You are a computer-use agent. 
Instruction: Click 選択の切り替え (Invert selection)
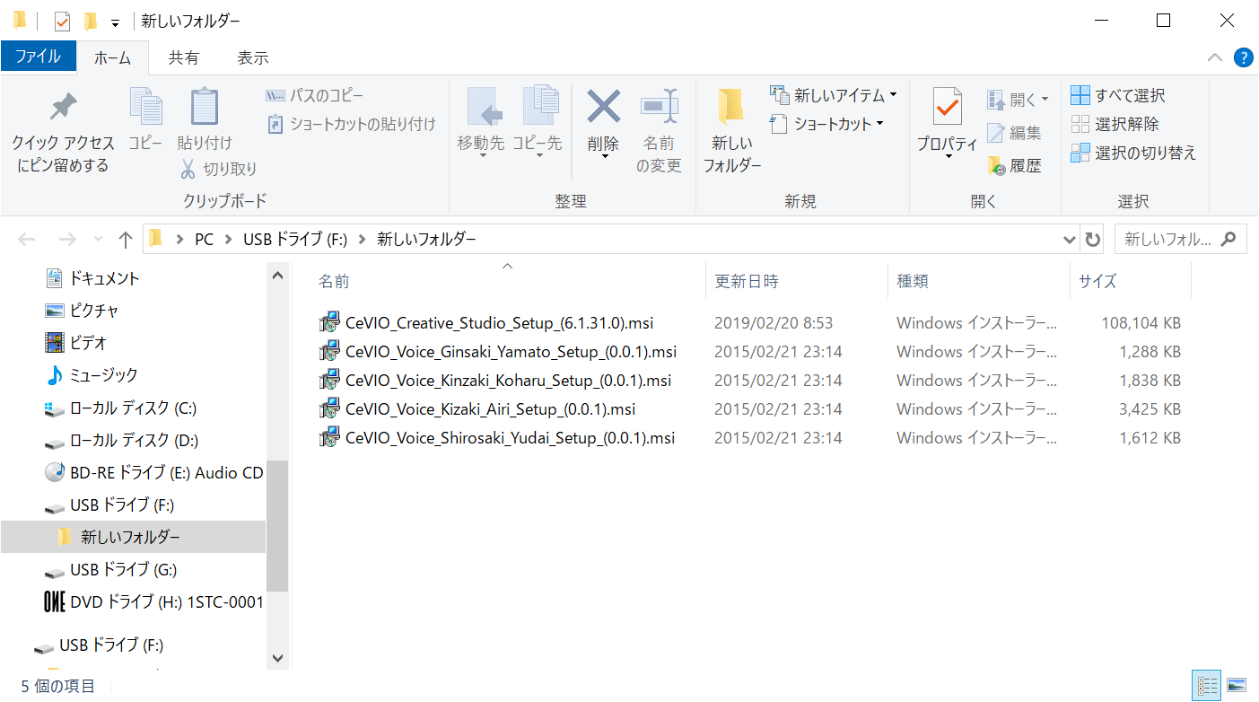(x=1133, y=153)
